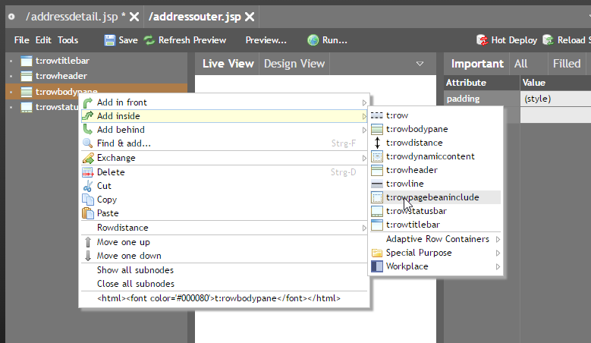Switch to the Filled attributes tab
The height and width of the screenshot is (343, 591).
pyautogui.click(x=566, y=64)
